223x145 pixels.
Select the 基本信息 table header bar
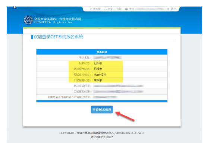(x=102, y=52)
